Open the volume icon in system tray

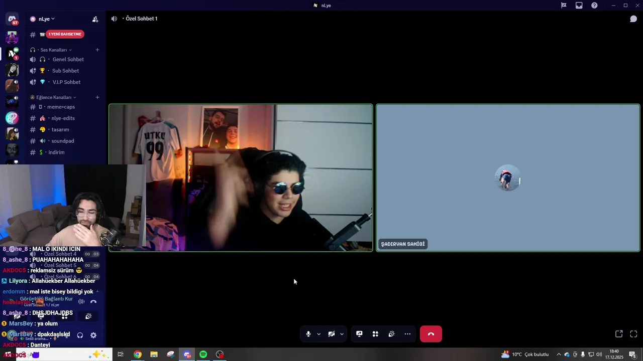pos(599,354)
